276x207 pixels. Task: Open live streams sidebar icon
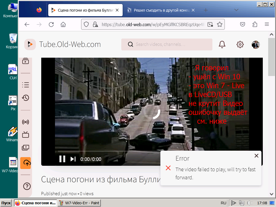[x=26, y=122]
